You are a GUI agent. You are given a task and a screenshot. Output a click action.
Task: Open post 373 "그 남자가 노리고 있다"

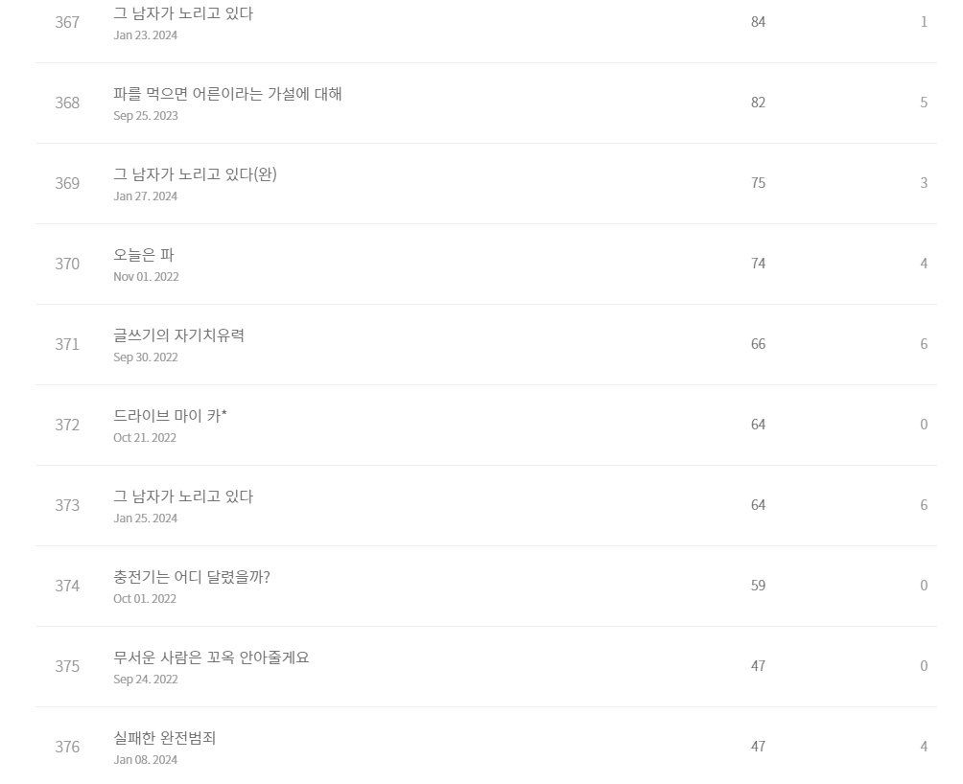click(x=182, y=496)
